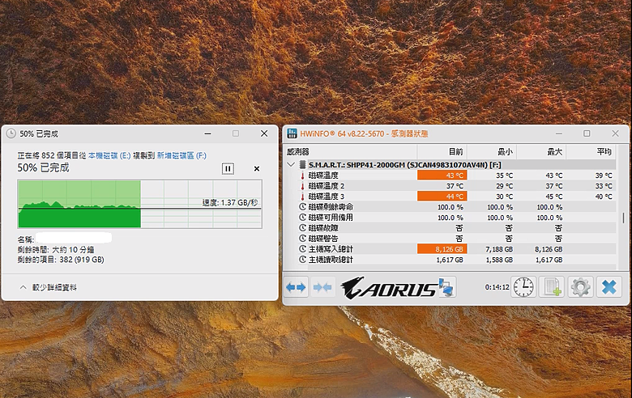The image size is (632, 398).
Task: Close the file copy dialog window
Action: pyautogui.click(x=264, y=133)
